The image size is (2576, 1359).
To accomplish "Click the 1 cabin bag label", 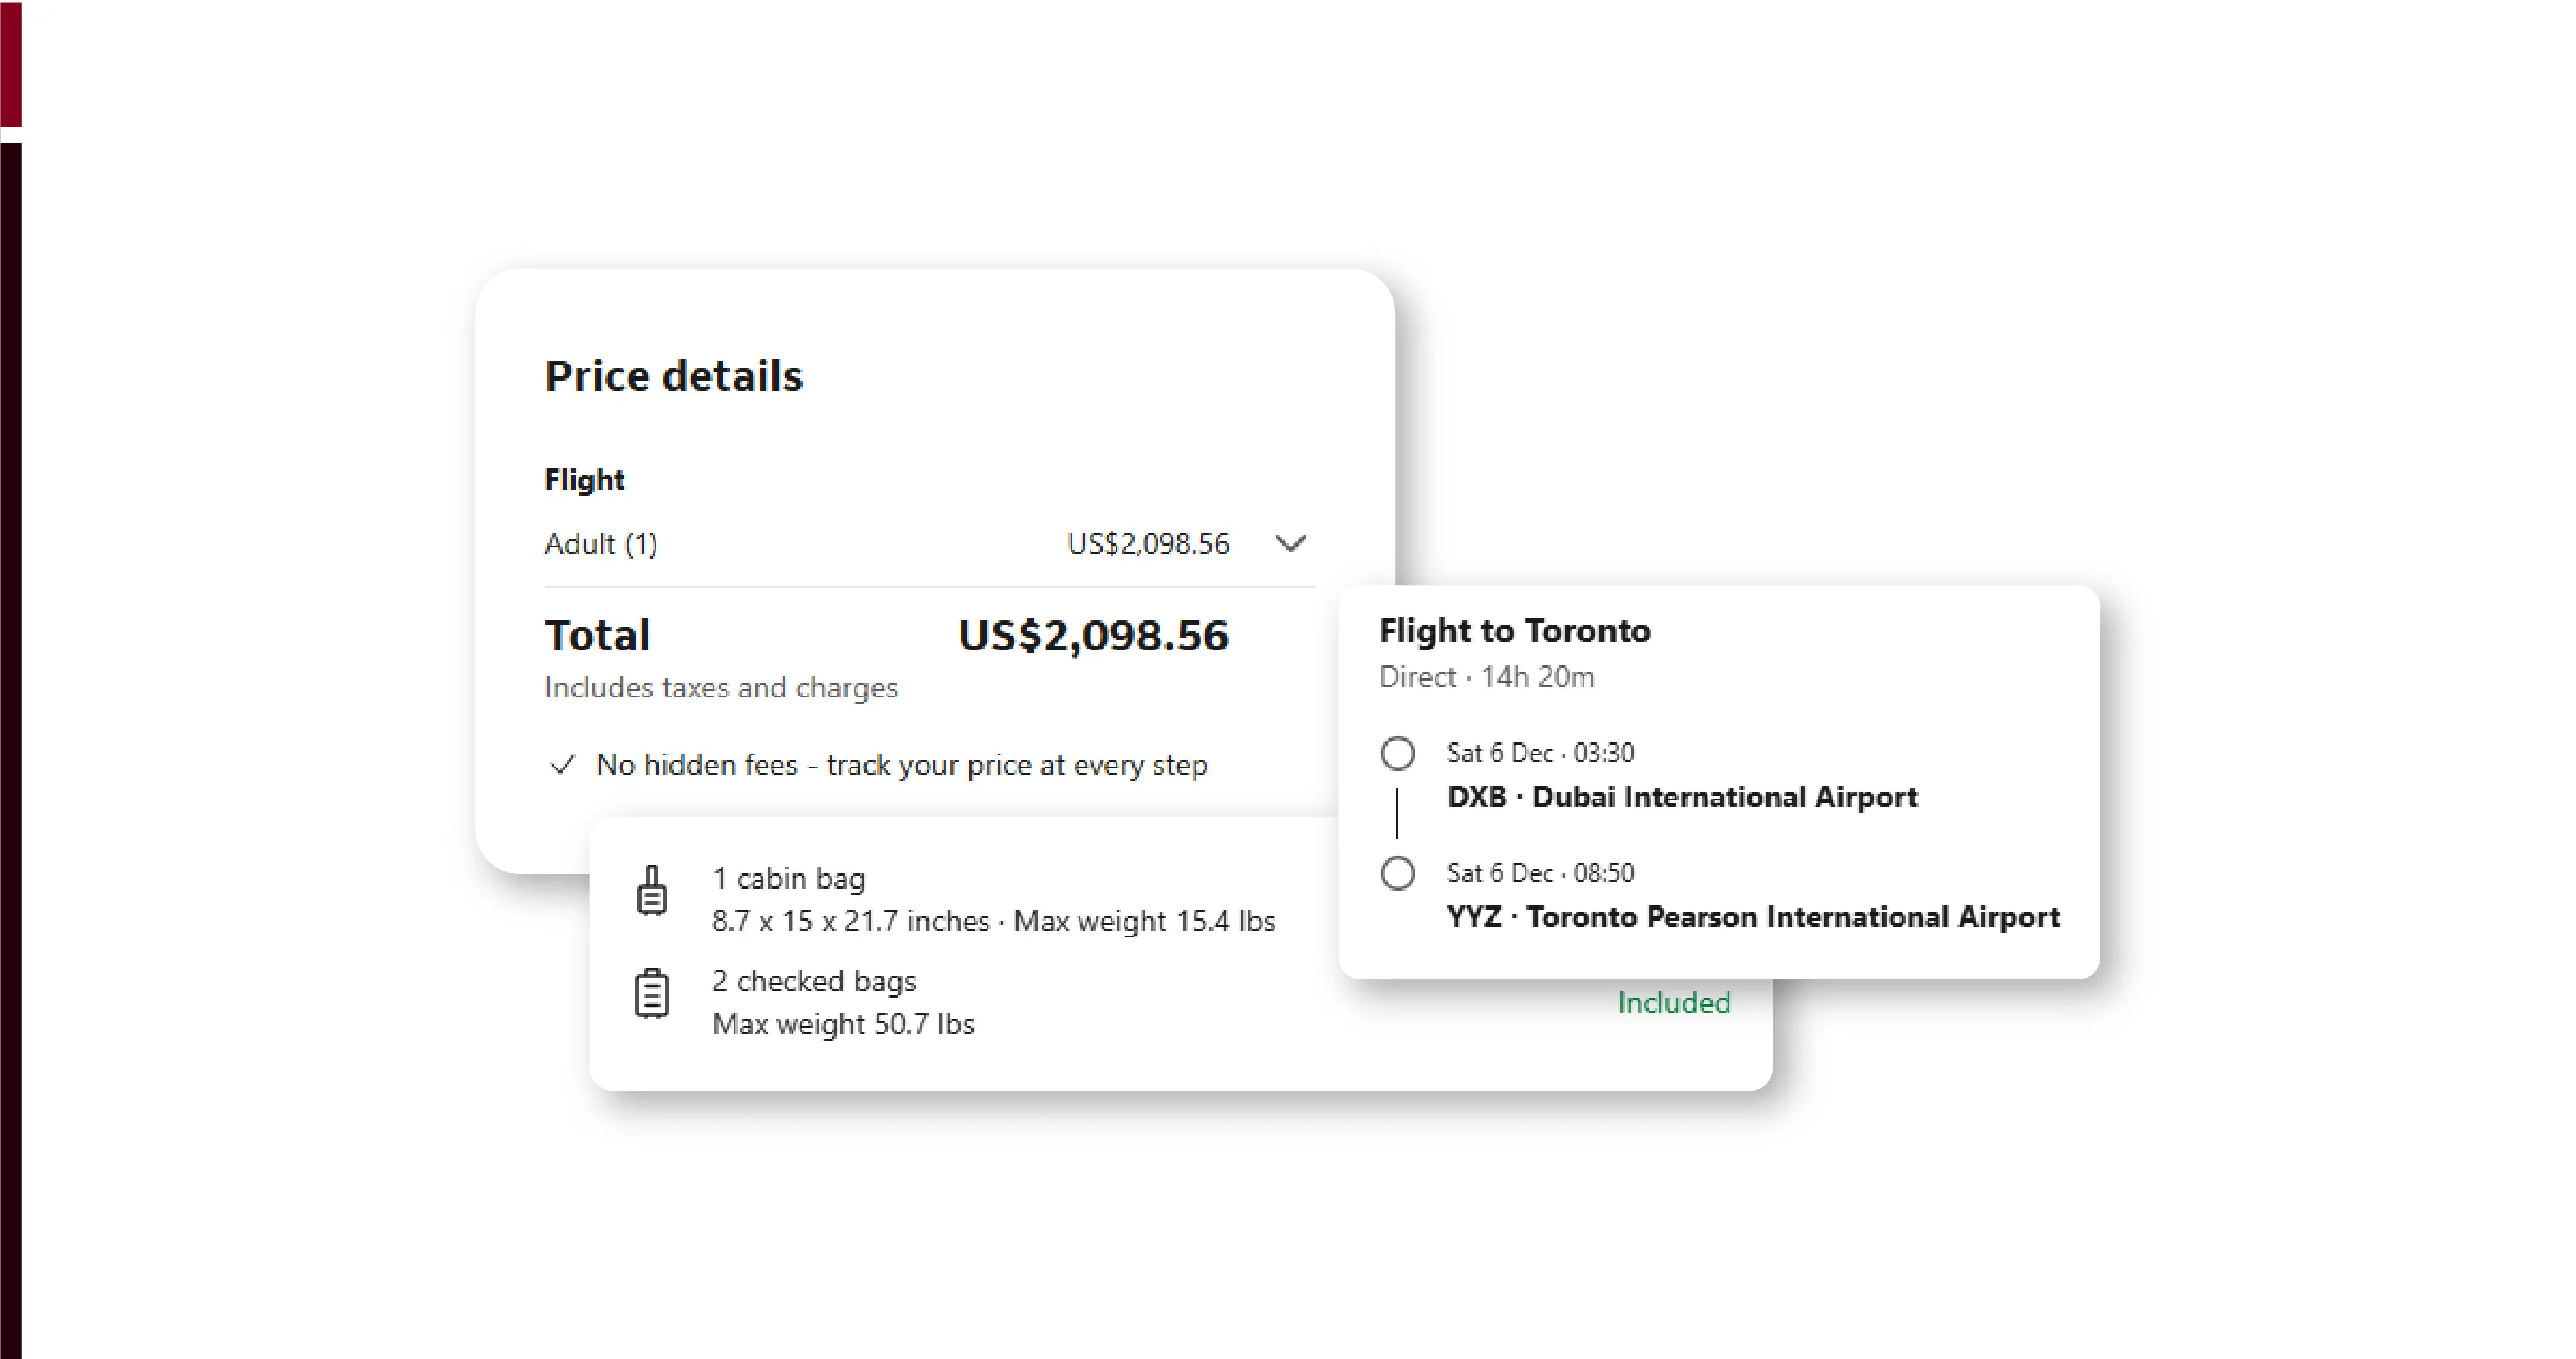I will click(x=789, y=878).
